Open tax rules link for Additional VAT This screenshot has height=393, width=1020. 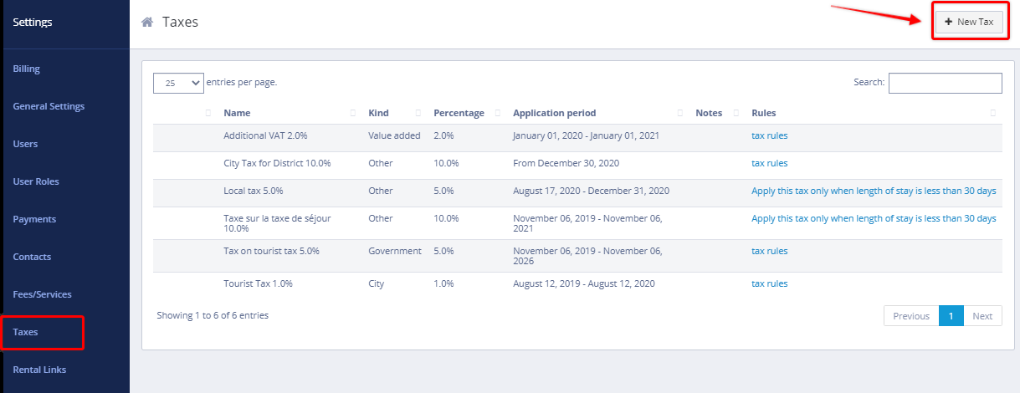coord(769,135)
